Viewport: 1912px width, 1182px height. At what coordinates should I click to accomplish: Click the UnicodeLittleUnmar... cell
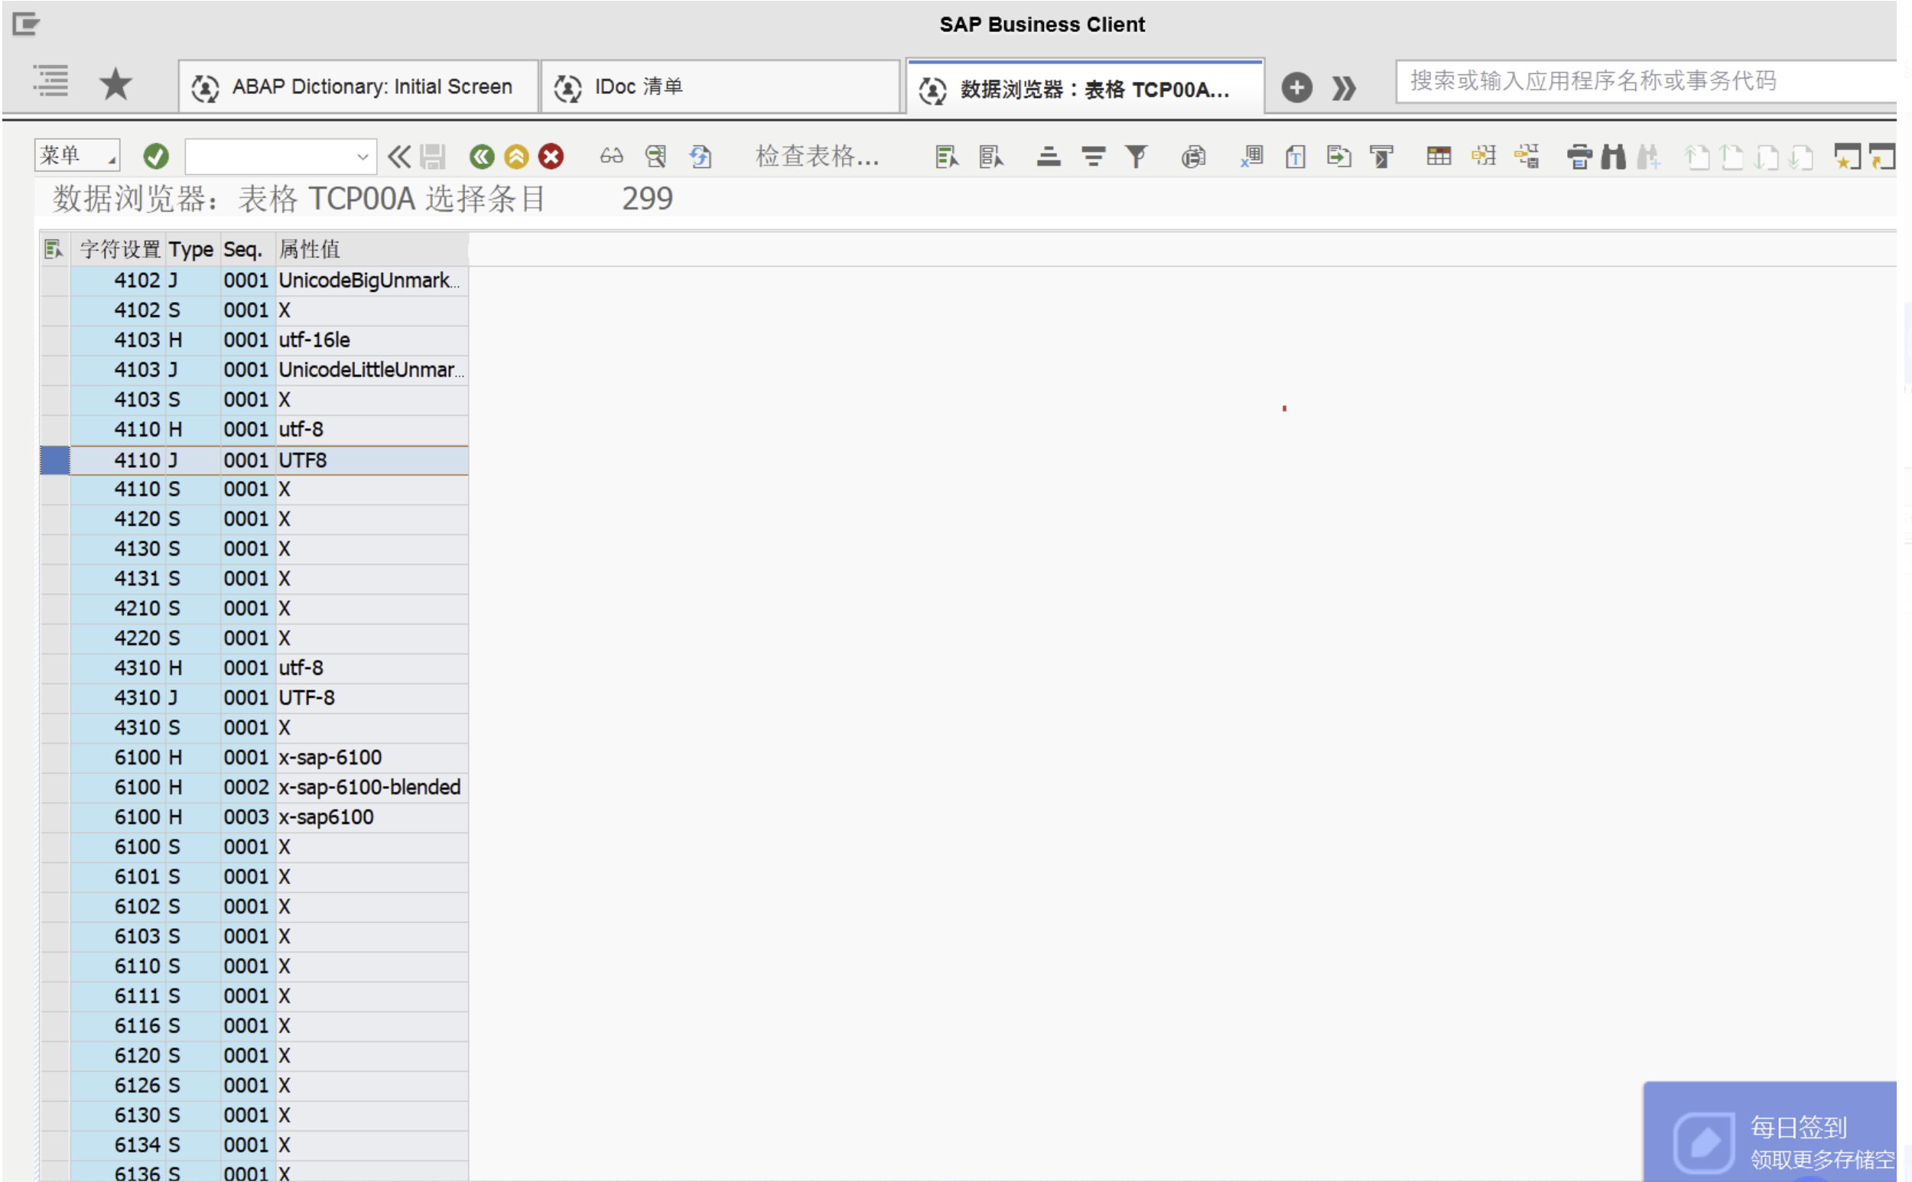(x=372, y=370)
